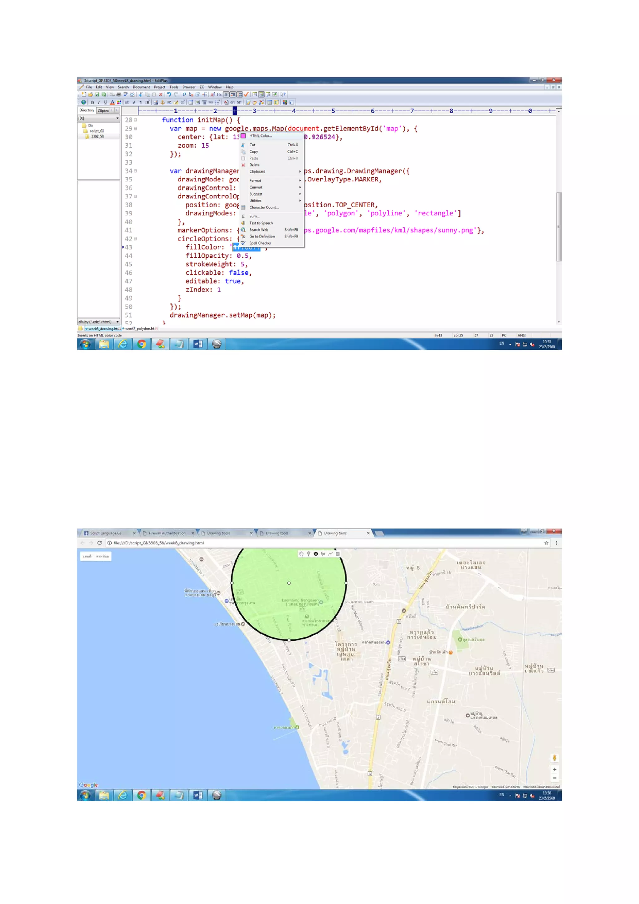Screen dimensions: 639x904
Task: Click the browser address bar URL
Action: tap(159, 543)
